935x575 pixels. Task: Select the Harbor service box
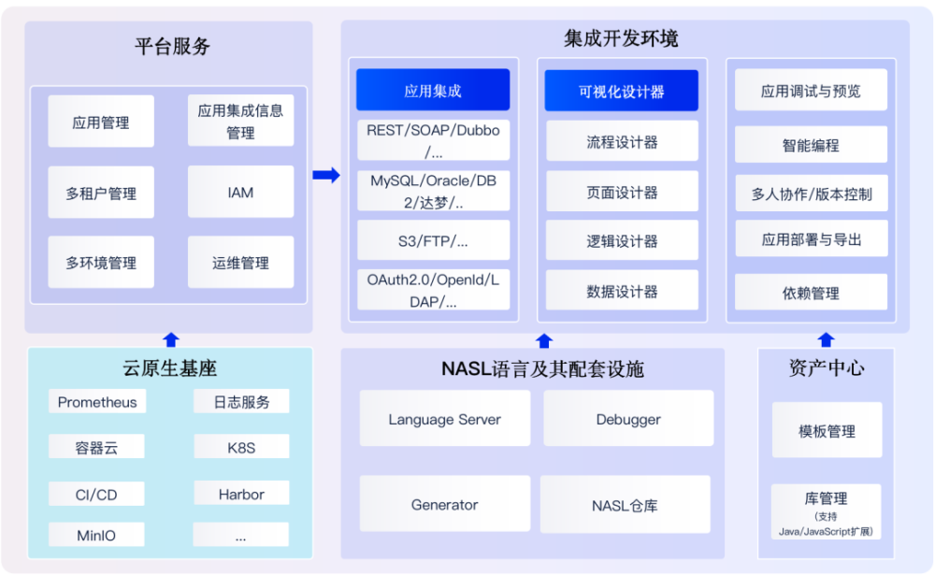[x=241, y=493]
